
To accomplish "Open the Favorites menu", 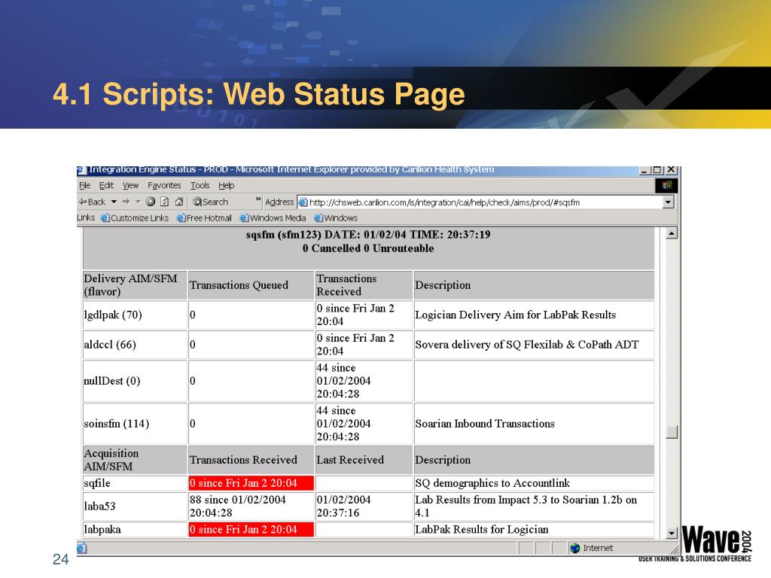I will pyautogui.click(x=164, y=185).
